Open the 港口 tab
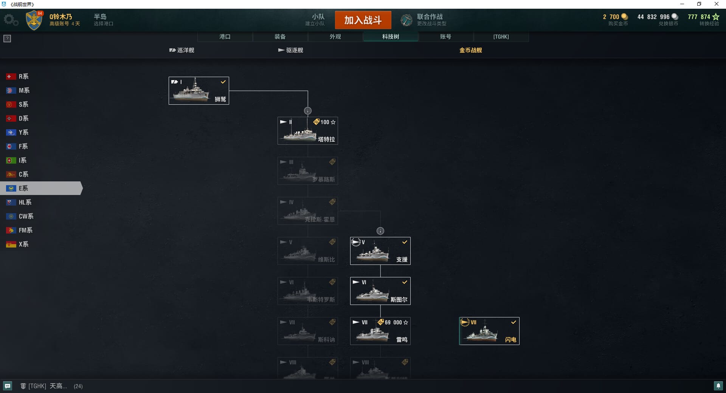726x393 pixels. pos(225,37)
